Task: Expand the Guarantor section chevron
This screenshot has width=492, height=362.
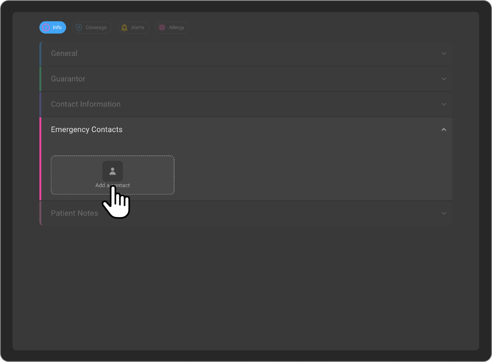Action: click(x=444, y=79)
